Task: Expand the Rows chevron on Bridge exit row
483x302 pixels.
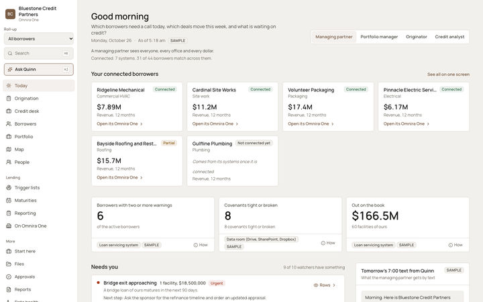Action: [334, 285]
